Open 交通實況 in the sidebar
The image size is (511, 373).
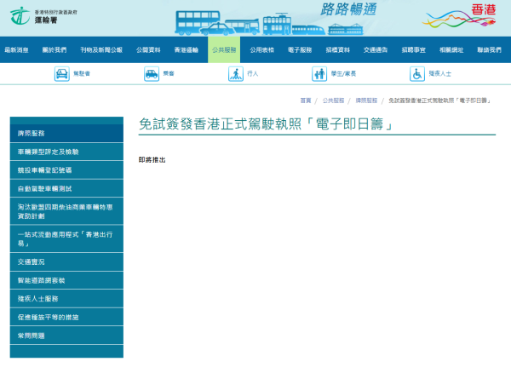point(31,261)
